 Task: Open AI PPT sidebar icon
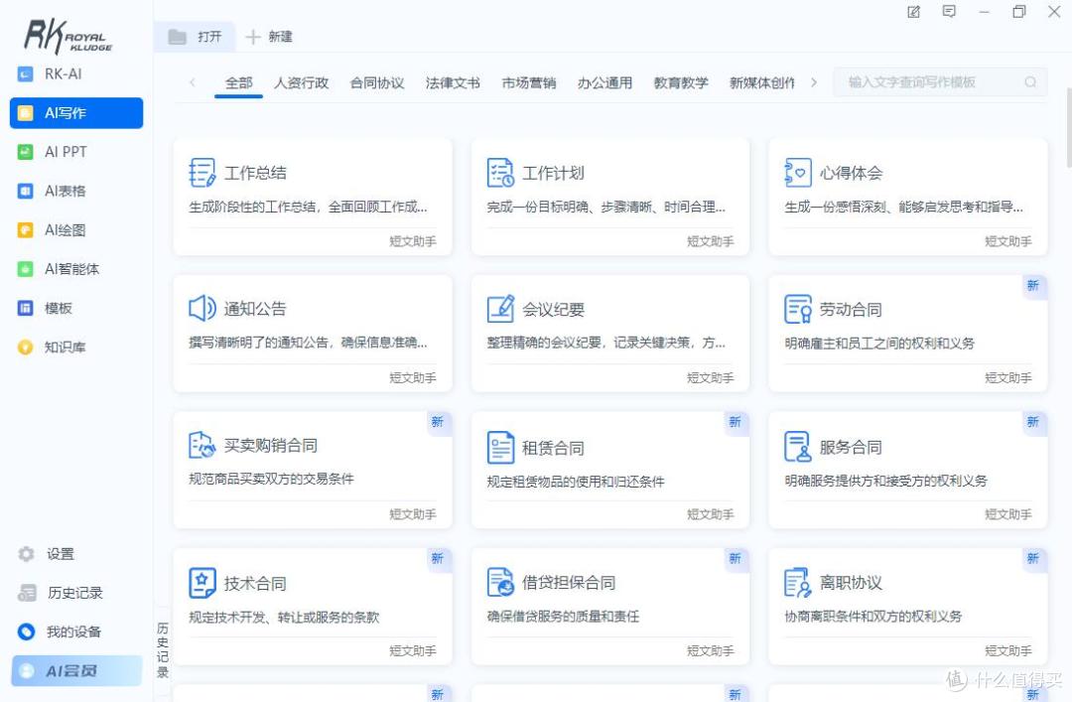click(25, 152)
